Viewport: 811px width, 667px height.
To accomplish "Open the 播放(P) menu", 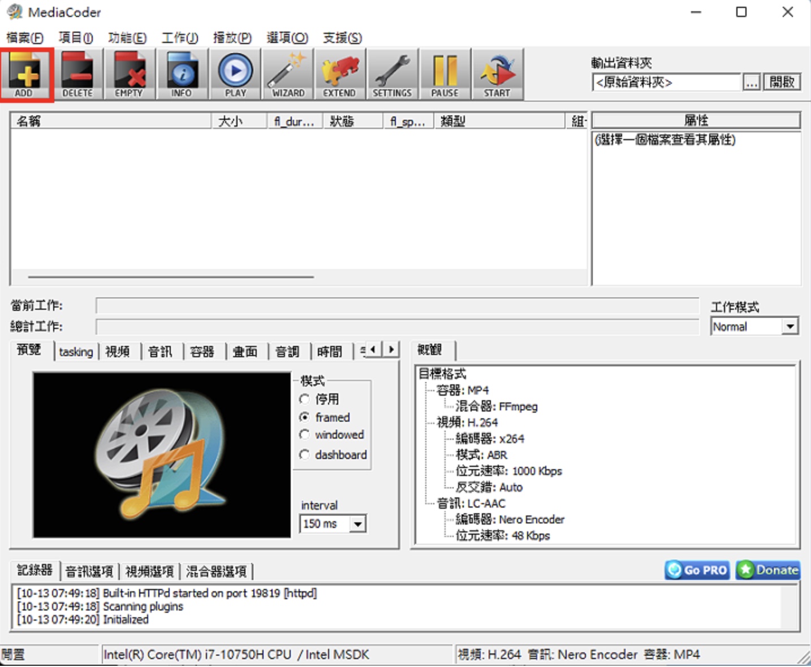I will coord(232,38).
